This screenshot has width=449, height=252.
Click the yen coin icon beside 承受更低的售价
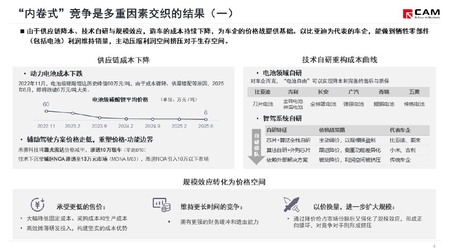coord(38,205)
